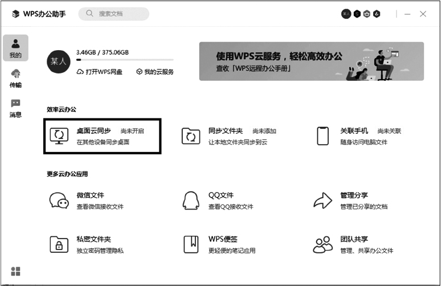Open 微信文件 WeChat icon
This screenshot has height=287, width=442.
(x=59, y=200)
